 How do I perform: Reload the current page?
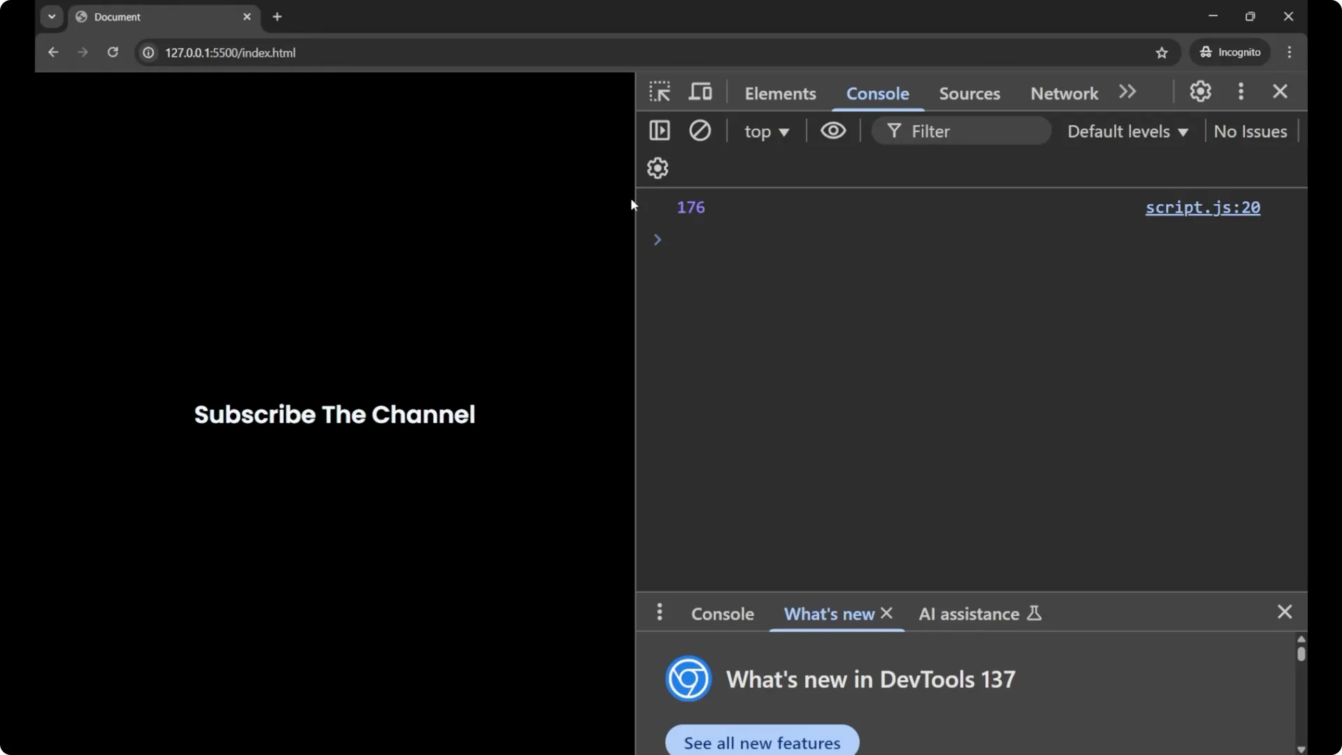click(x=113, y=52)
